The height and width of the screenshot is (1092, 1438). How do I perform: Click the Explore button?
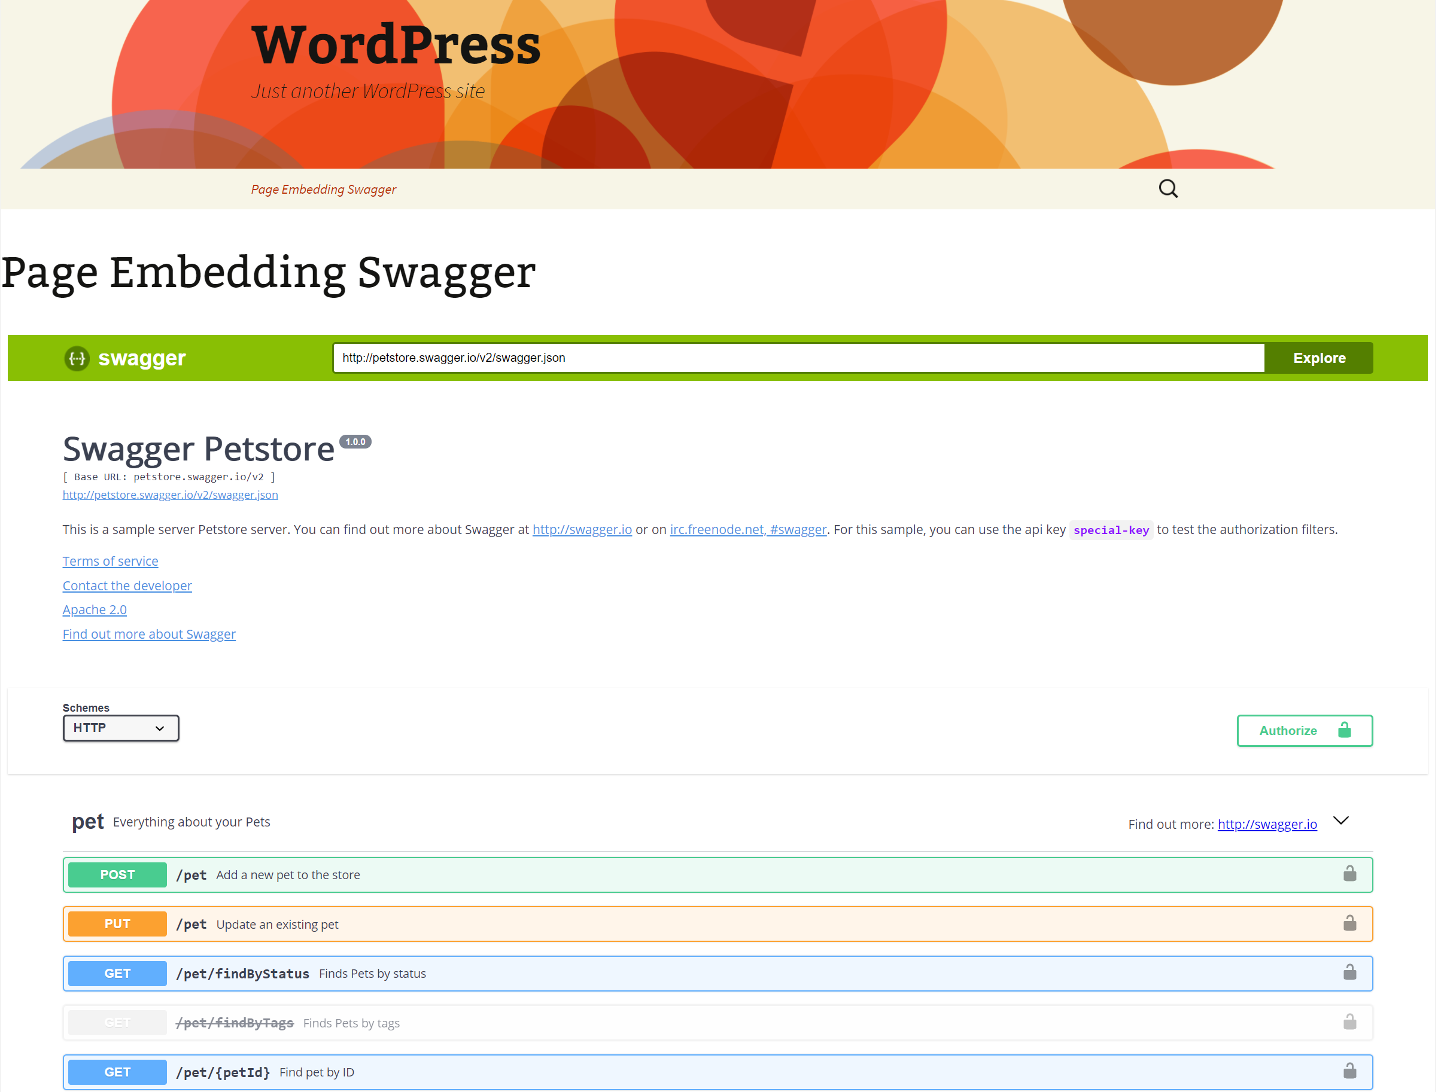pos(1319,357)
